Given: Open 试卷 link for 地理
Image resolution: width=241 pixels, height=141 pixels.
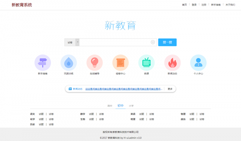Looking at the screenshot, I should click(151, 119).
